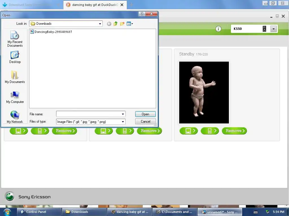Viewport: 289px width, 216px height.
Task: Click the Standby dancing baby preview image
Action: tap(204, 92)
